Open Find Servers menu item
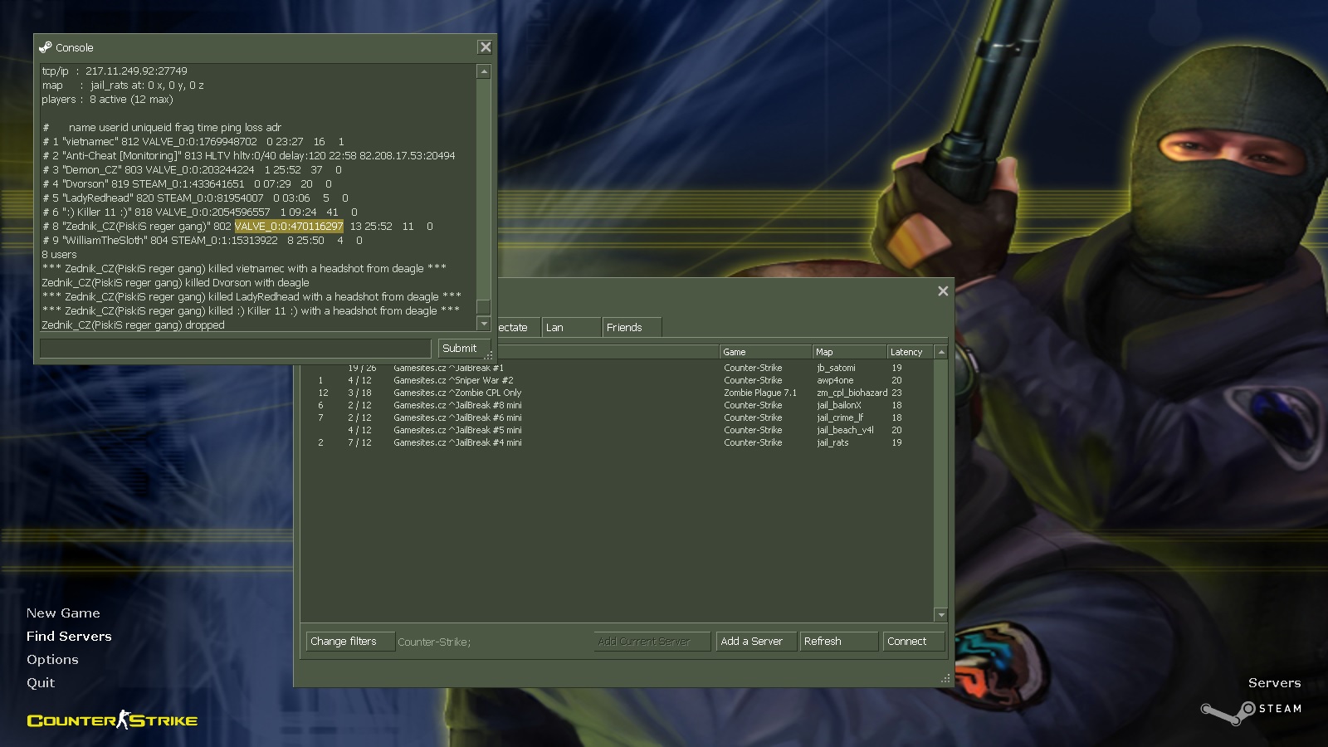The image size is (1328, 747). 69,636
